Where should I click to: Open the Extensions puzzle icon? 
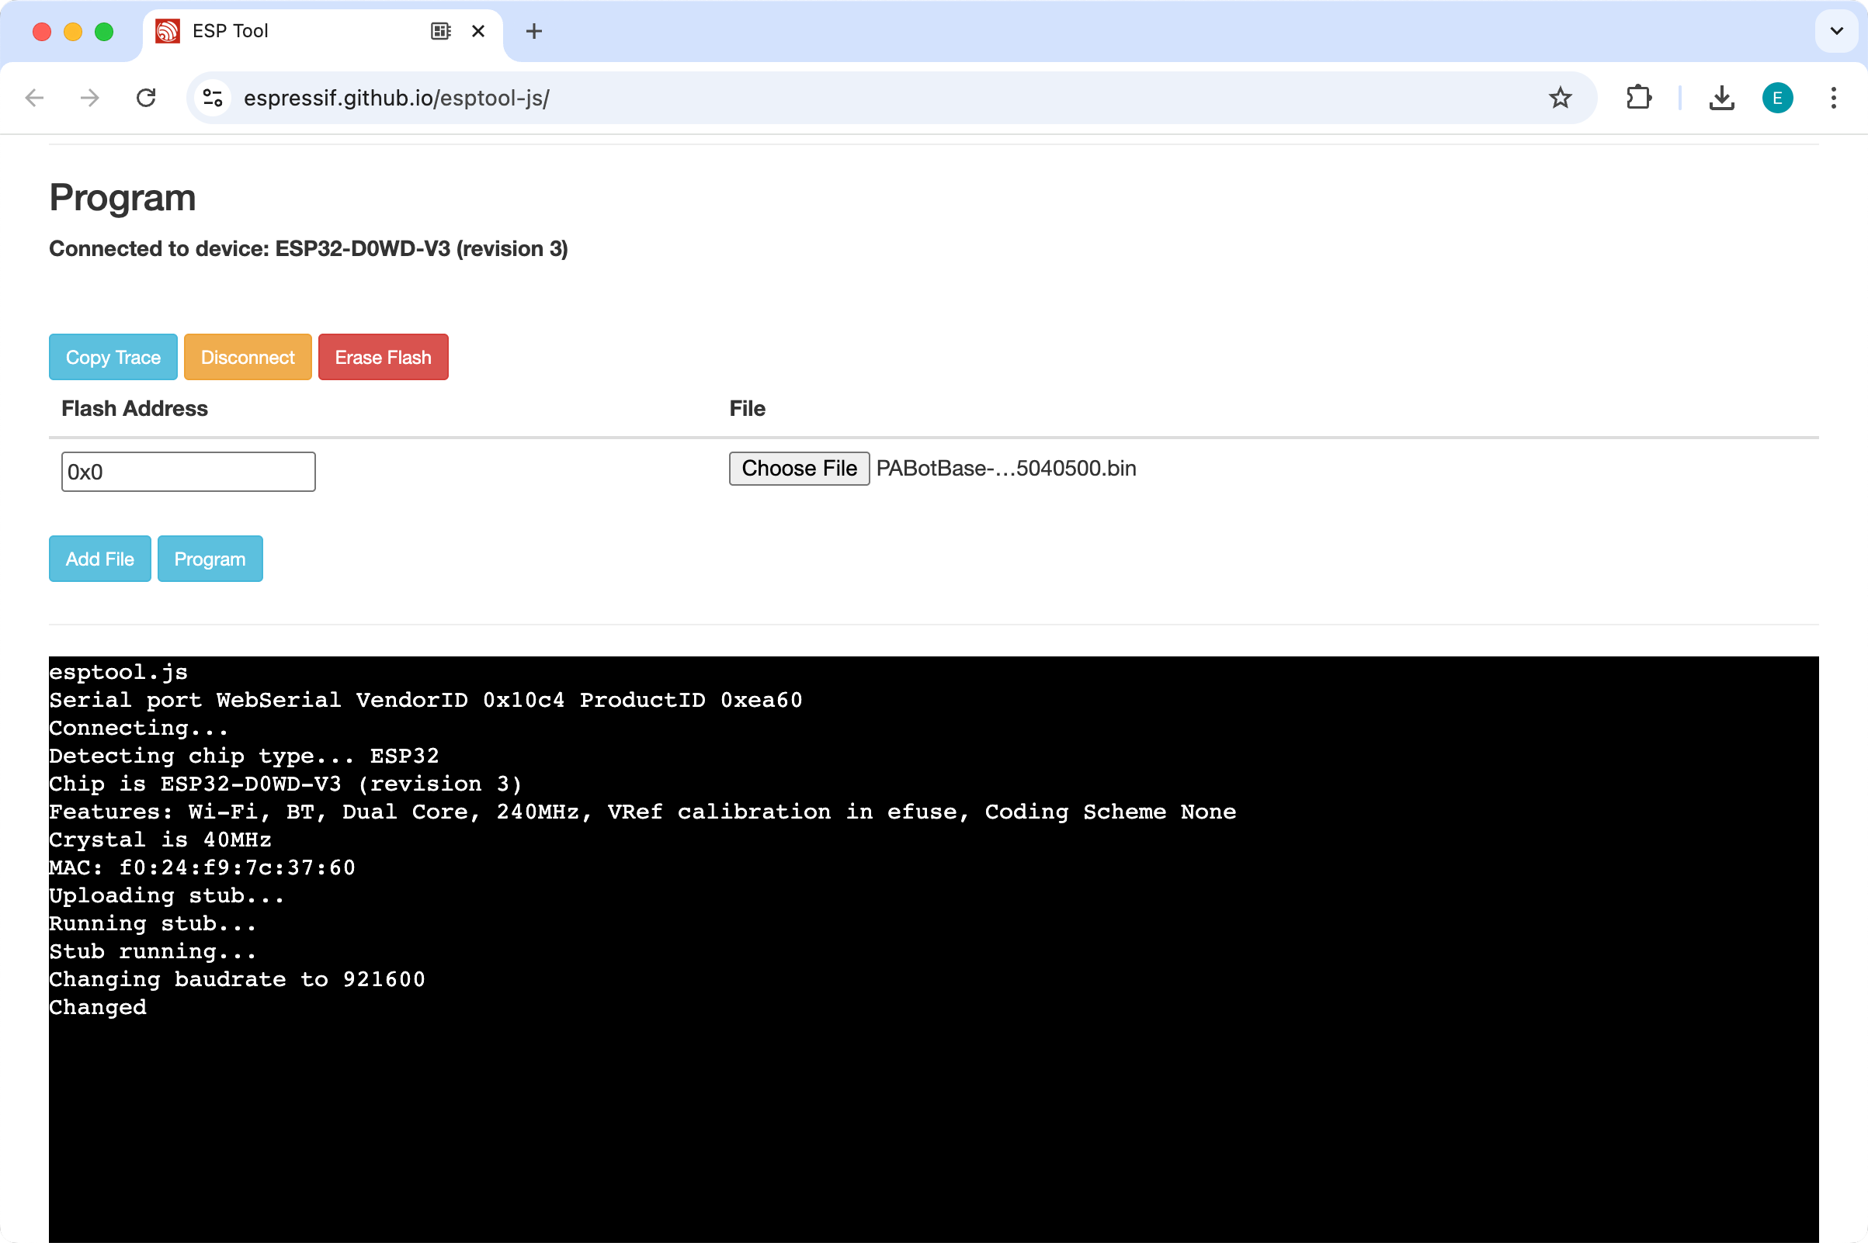pos(1638,99)
